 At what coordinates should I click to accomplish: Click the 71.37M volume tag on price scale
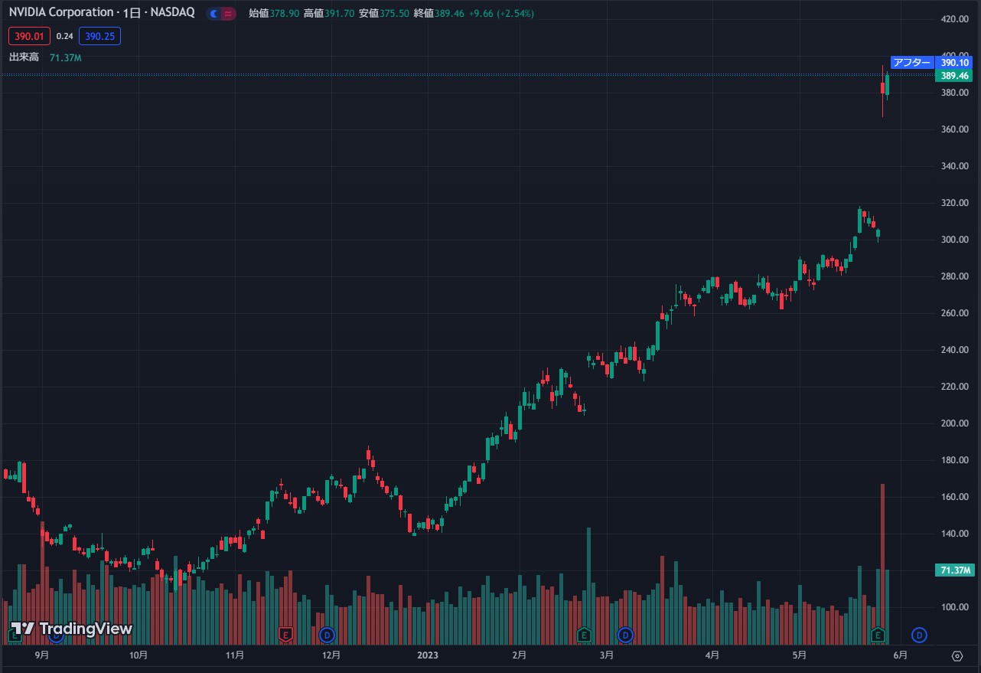(x=955, y=570)
